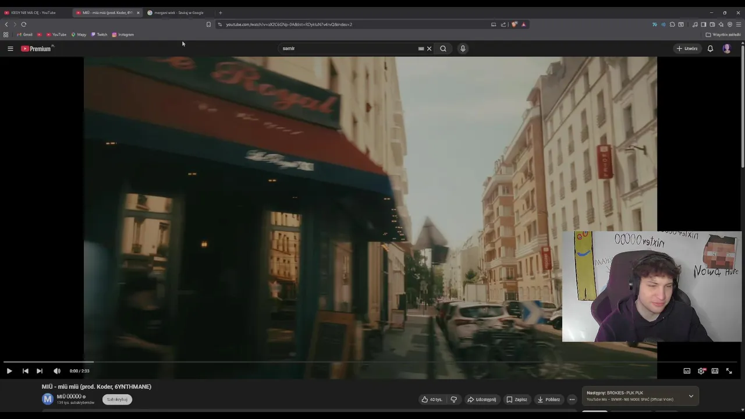Open extensions puzzle icon

[672, 24]
